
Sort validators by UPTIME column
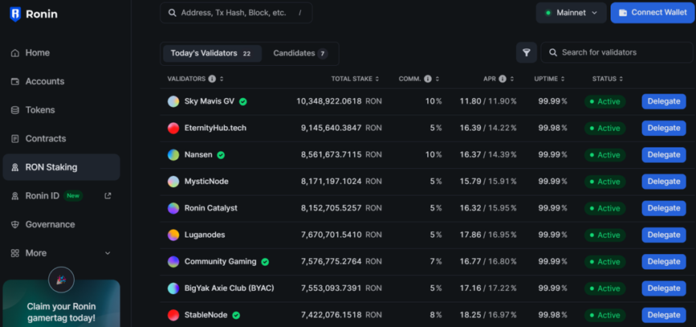[551, 79]
